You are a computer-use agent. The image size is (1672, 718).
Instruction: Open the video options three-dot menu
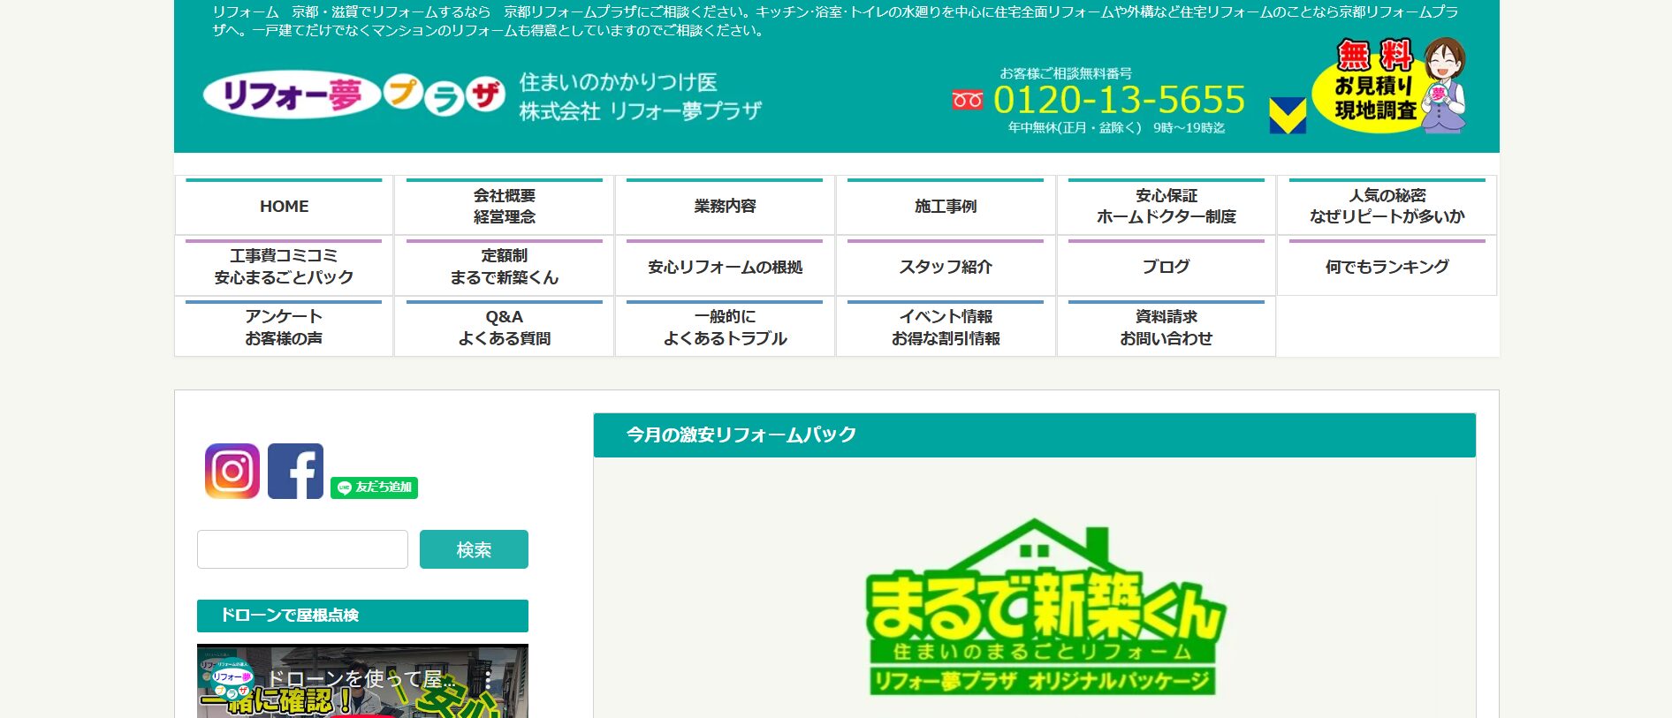pyautogui.click(x=487, y=680)
